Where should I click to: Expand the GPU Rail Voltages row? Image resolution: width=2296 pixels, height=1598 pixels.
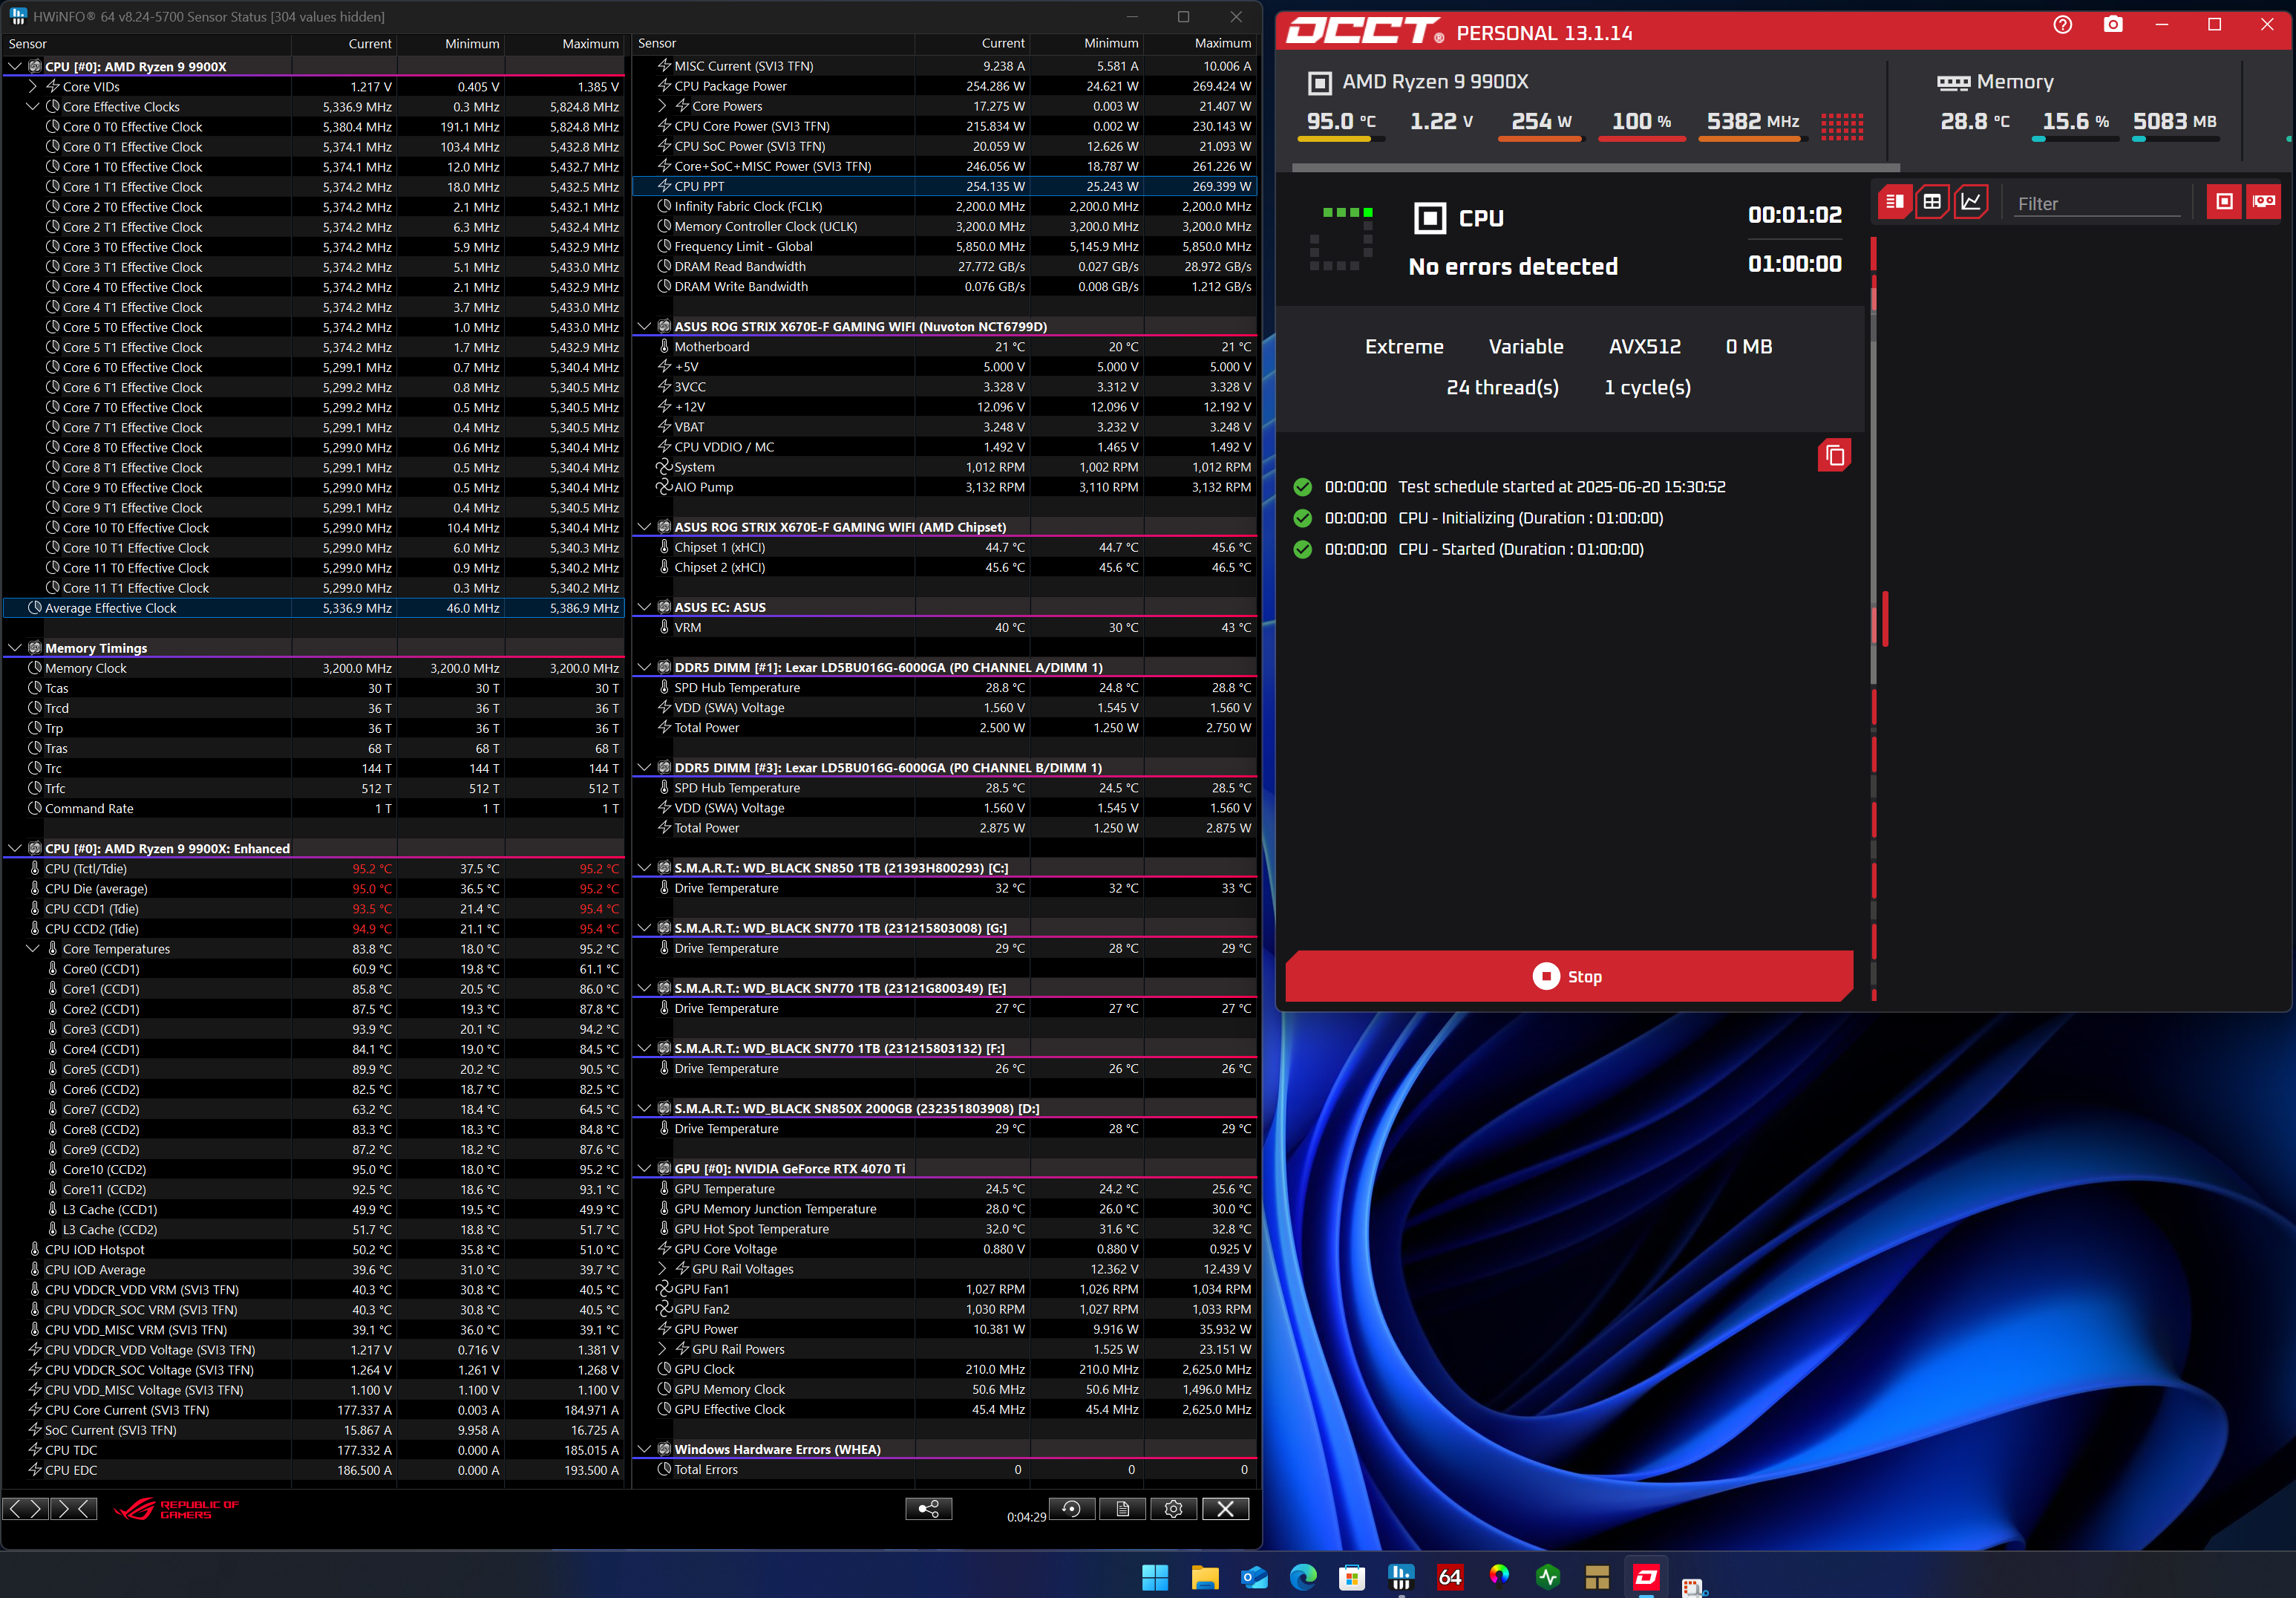coord(662,1269)
